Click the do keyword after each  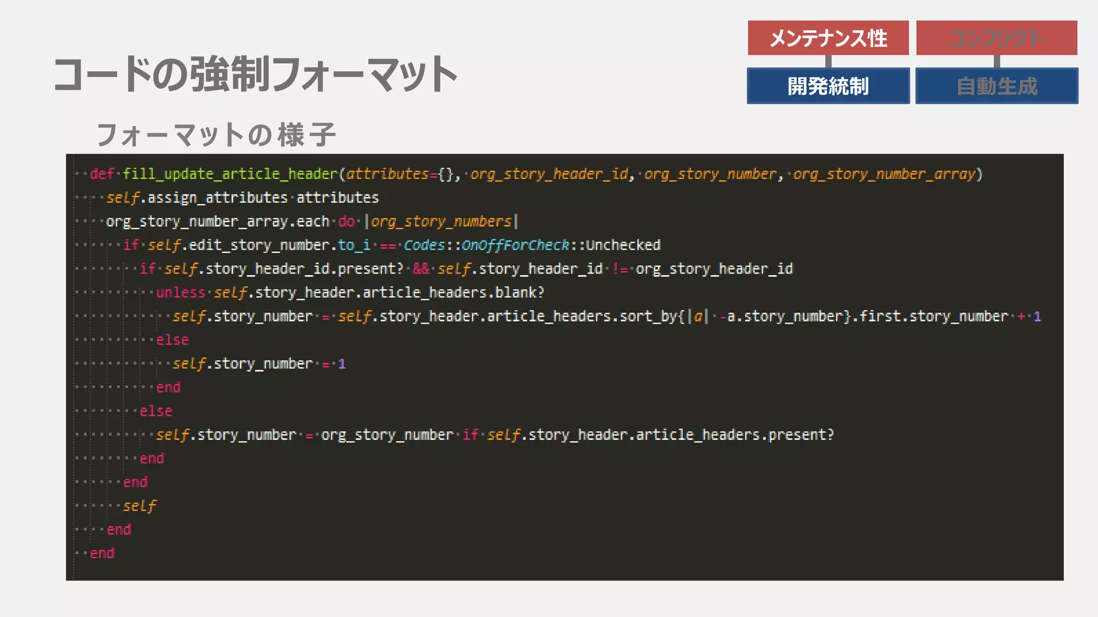(x=346, y=221)
